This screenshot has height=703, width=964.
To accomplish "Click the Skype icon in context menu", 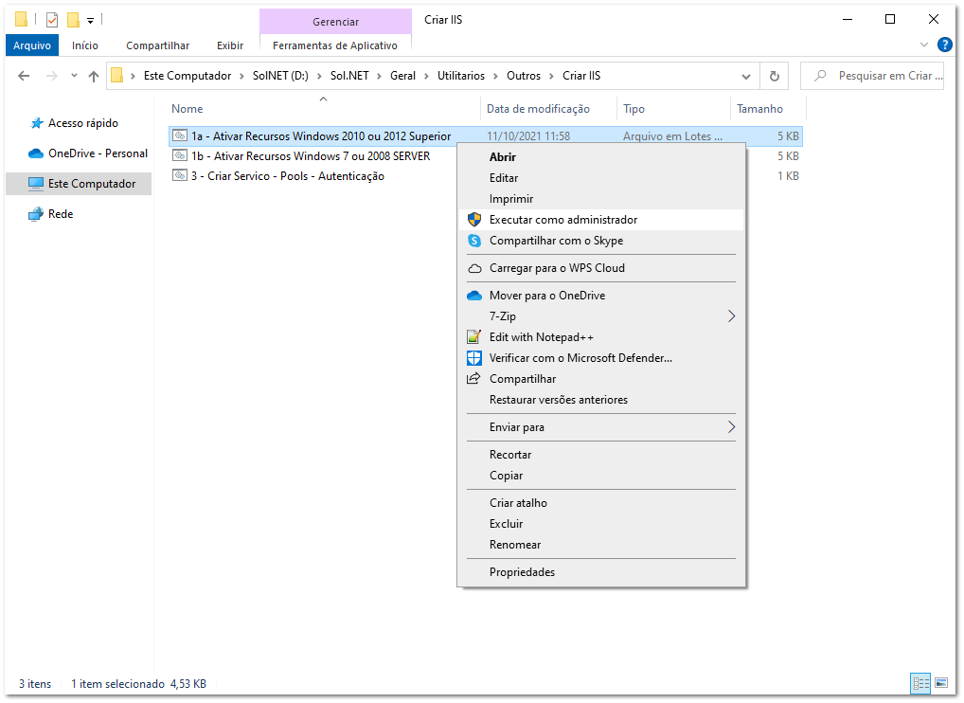I will point(474,241).
